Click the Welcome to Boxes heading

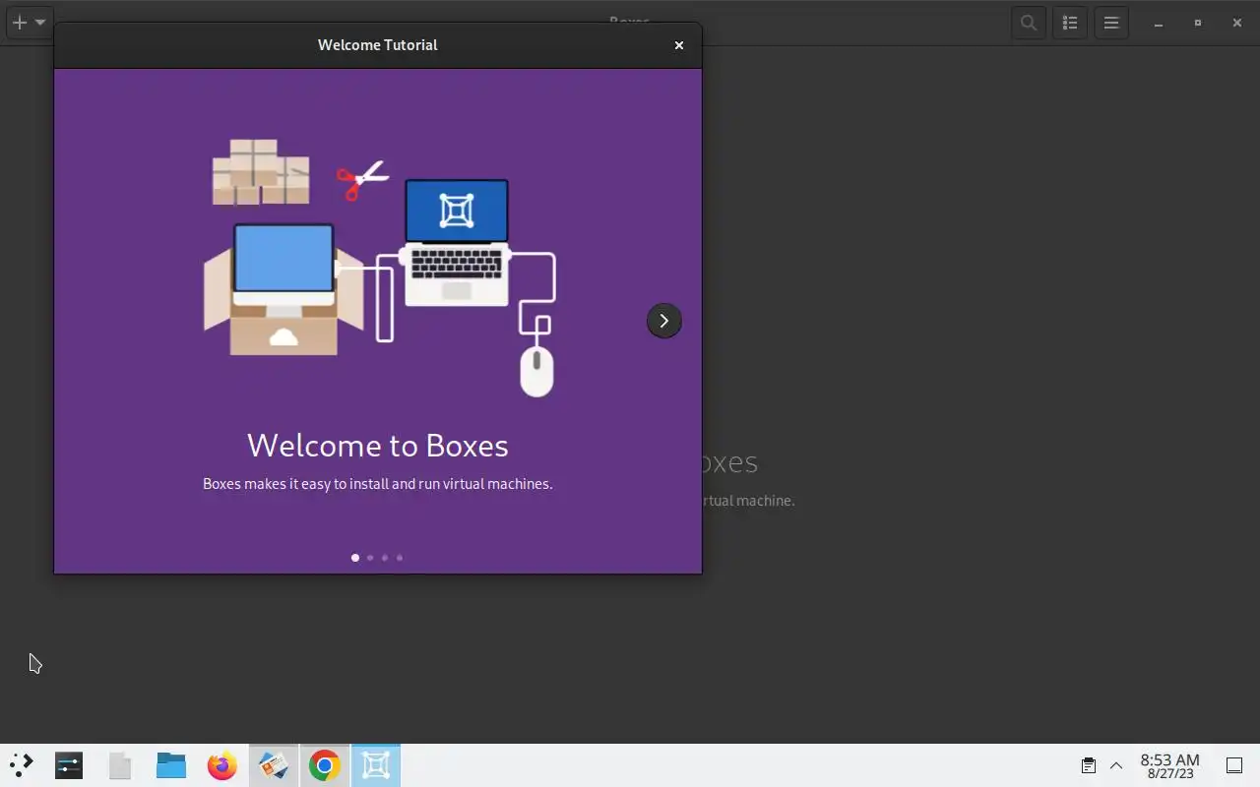point(378,446)
